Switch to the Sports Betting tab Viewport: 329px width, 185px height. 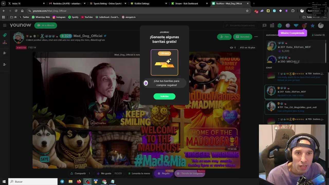107,4
